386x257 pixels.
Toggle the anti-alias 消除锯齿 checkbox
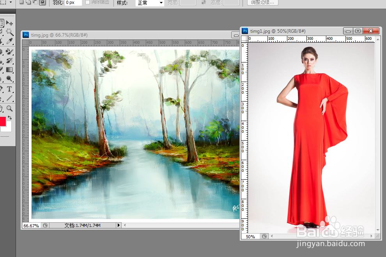pos(87,2)
